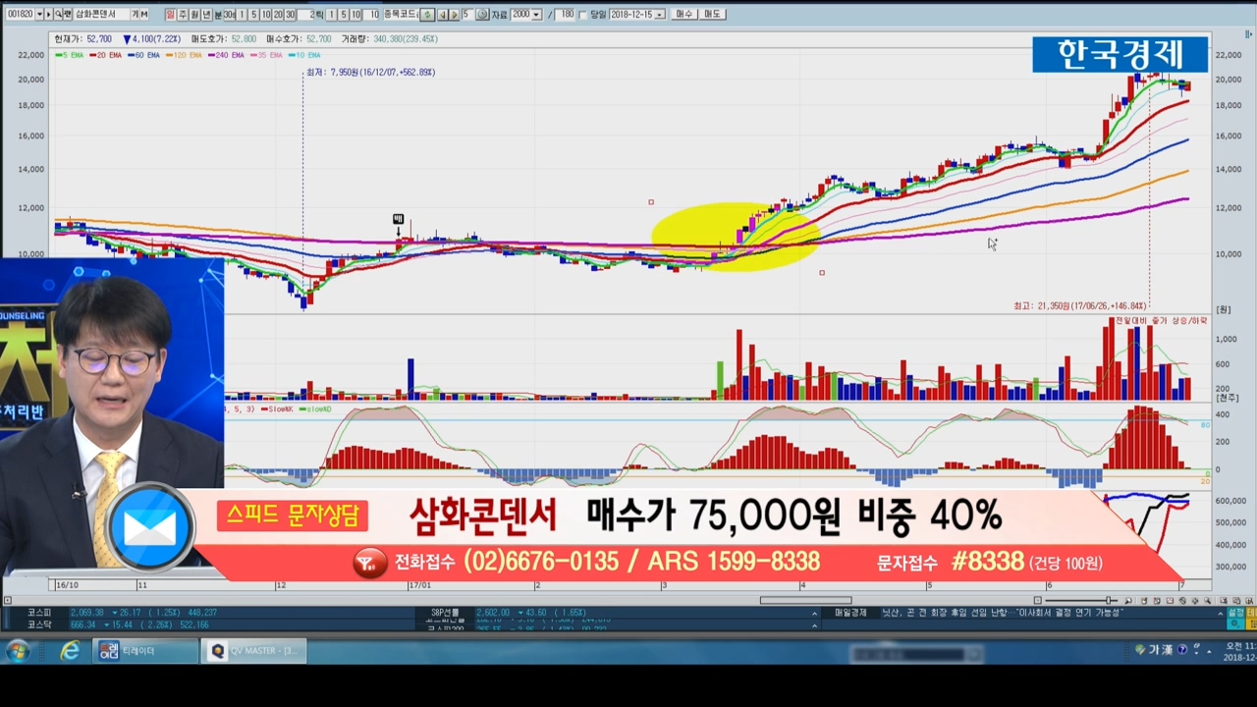Go to previous chart with left arrow
The width and height of the screenshot is (1257, 707).
[x=442, y=15]
